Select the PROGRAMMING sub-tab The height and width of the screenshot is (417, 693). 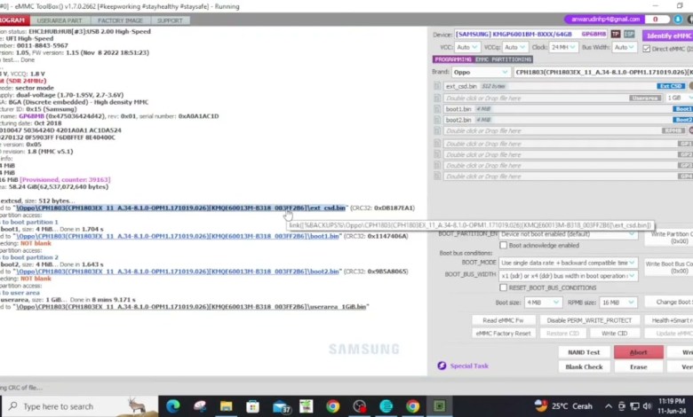tap(452, 59)
